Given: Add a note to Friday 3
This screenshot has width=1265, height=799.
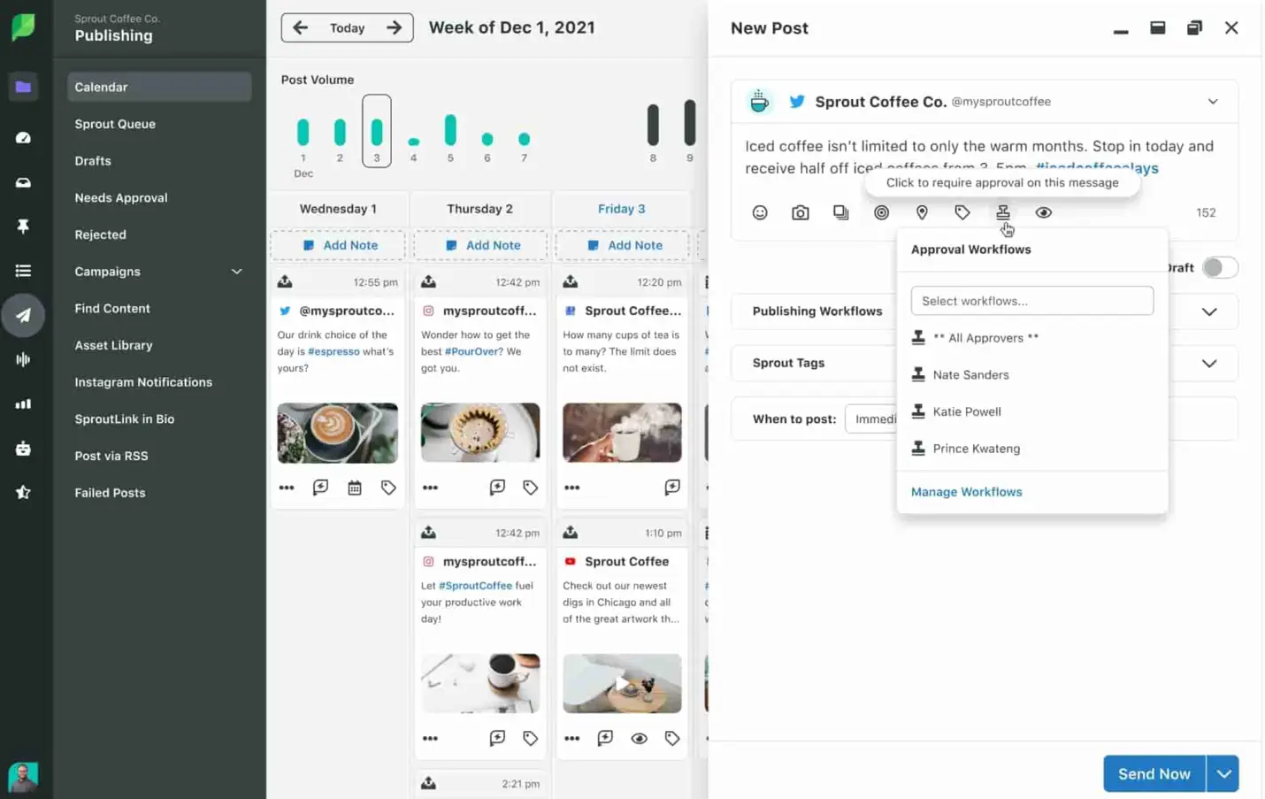Looking at the screenshot, I should [623, 245].
